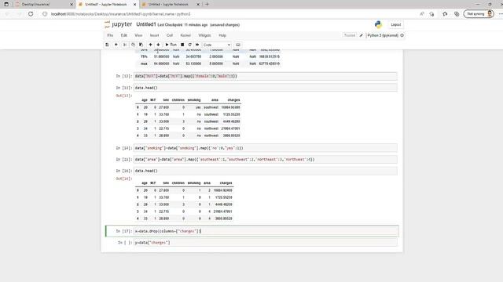Click the pencil edit mode icon
The width and height of the screenshot is (503, 282).
[362, 35]
